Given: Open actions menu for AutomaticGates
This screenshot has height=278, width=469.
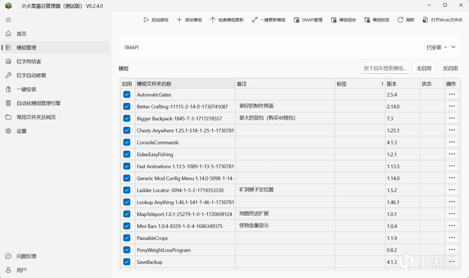Looking at the screenshot, I should [x=452, y=94].
